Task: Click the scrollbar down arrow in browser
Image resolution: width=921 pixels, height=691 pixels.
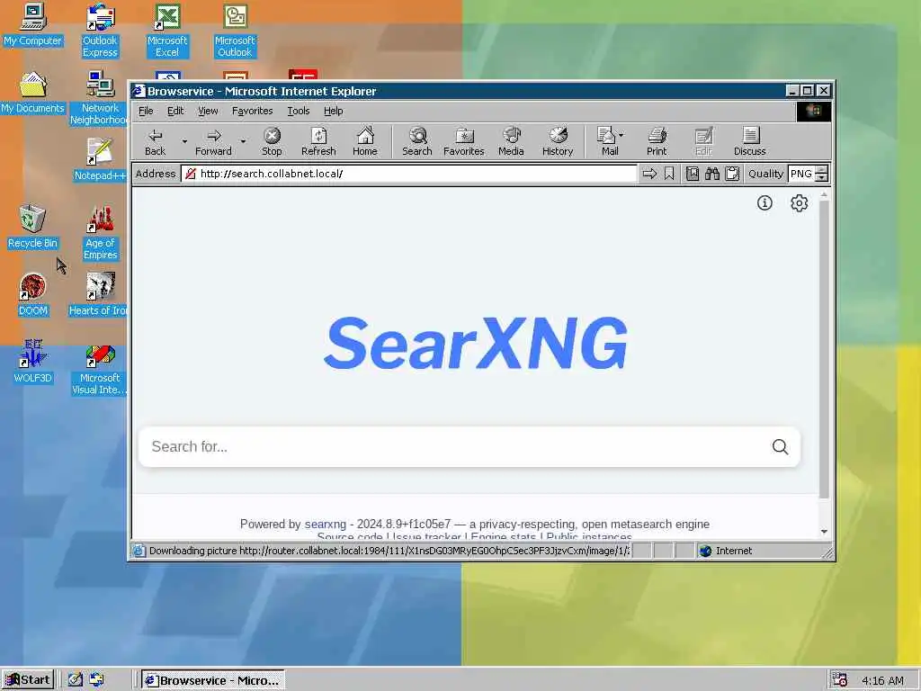Action: pos(824,531)
